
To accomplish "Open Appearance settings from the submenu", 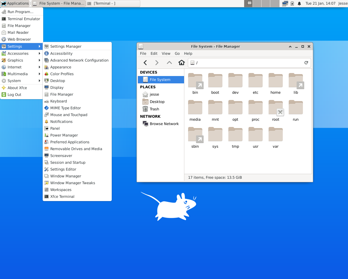I will click(x=77, y=67).
